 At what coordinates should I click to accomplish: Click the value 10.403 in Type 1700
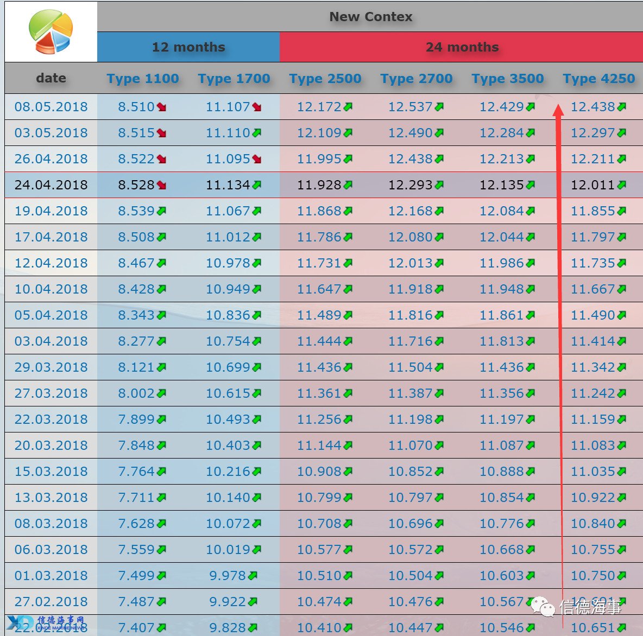point(228,445)
